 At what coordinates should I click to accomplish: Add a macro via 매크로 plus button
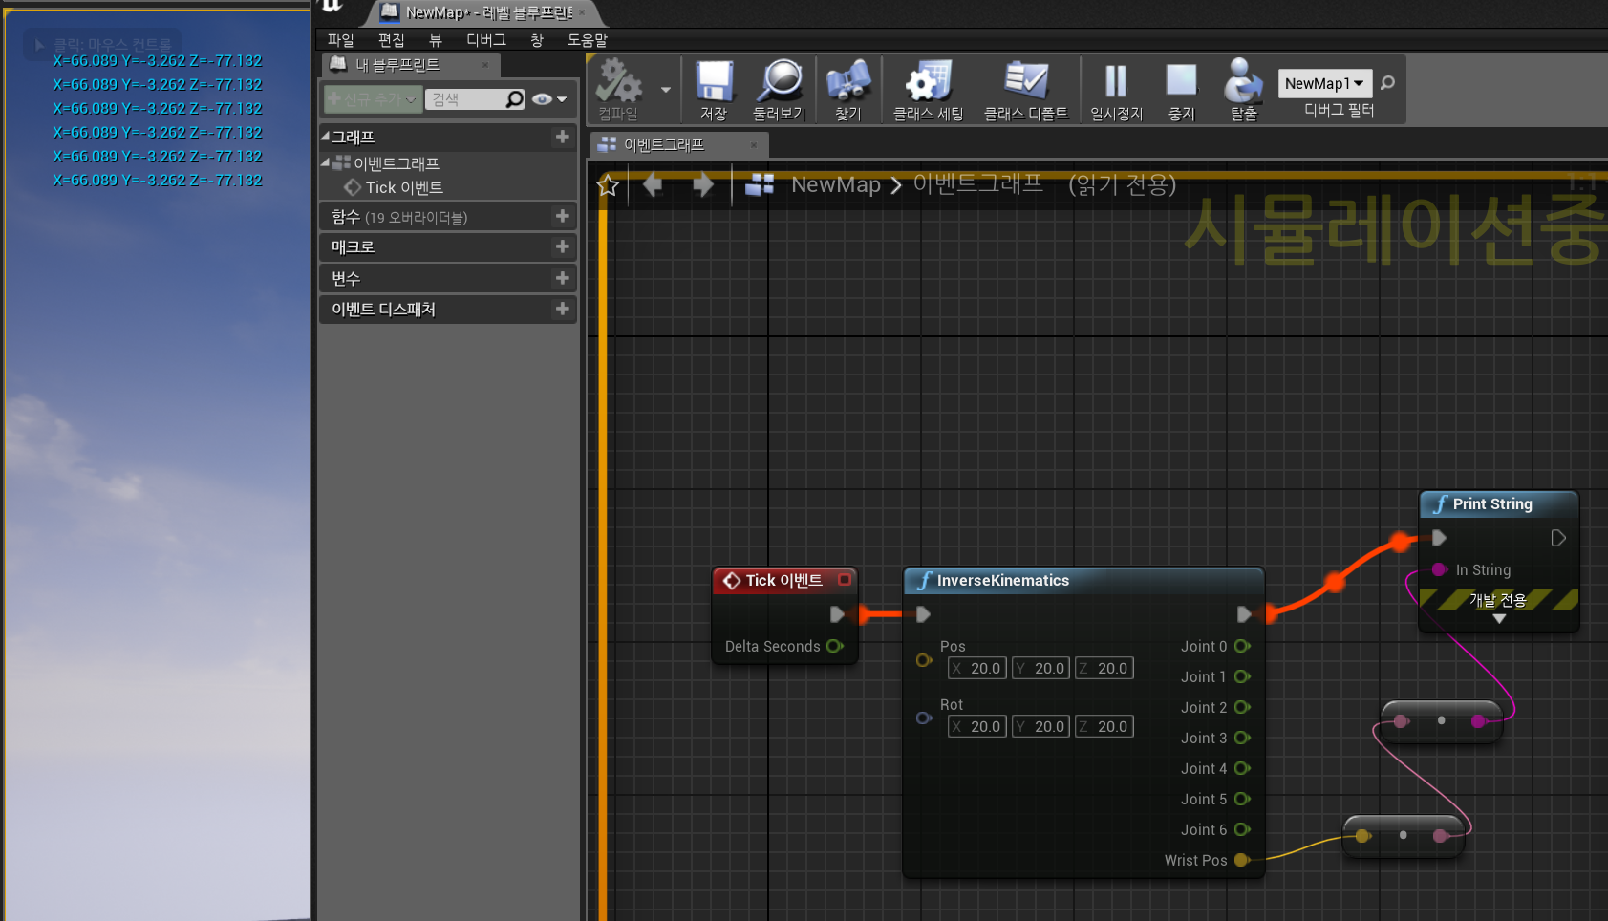562,246
